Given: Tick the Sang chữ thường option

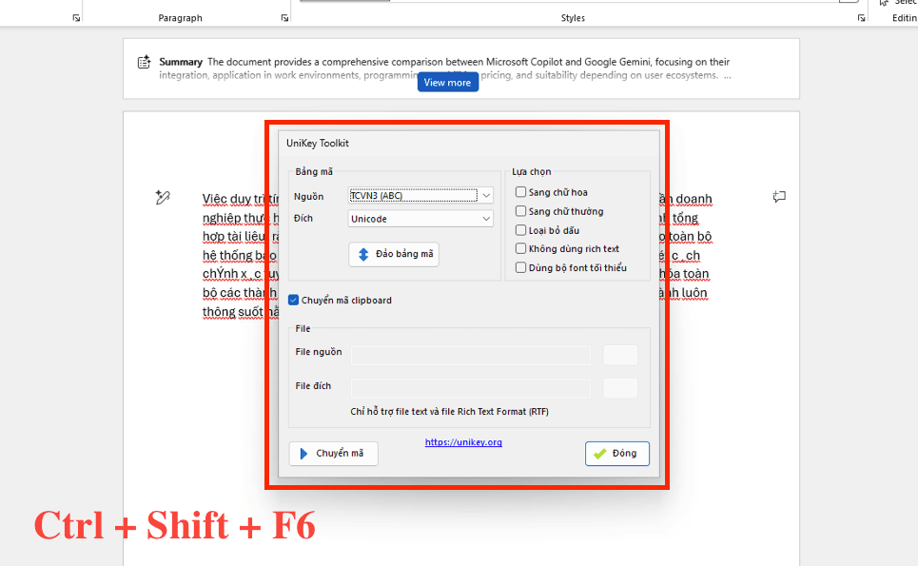Looking at the screenshot, I should [520, 211].
